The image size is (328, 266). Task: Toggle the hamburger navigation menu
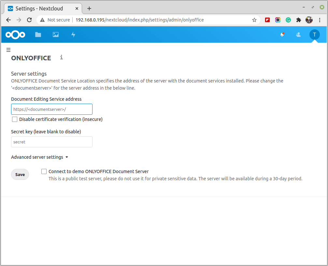(8, 50)
